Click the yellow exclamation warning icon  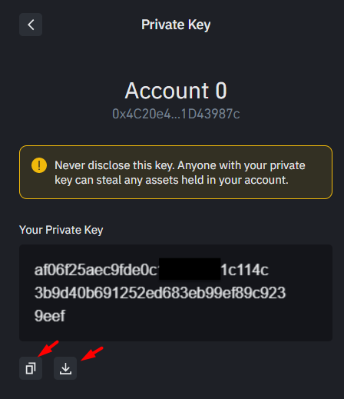39,165
